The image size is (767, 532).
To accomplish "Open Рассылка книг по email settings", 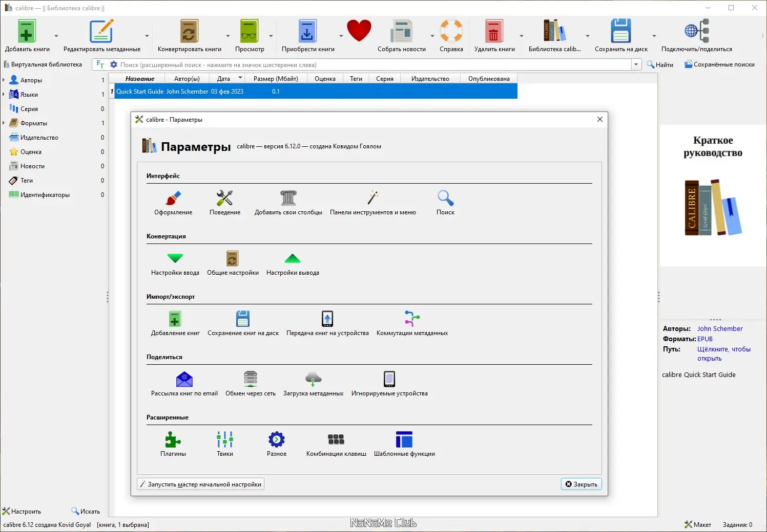I will pyautogui.click(x=184, y=384).
